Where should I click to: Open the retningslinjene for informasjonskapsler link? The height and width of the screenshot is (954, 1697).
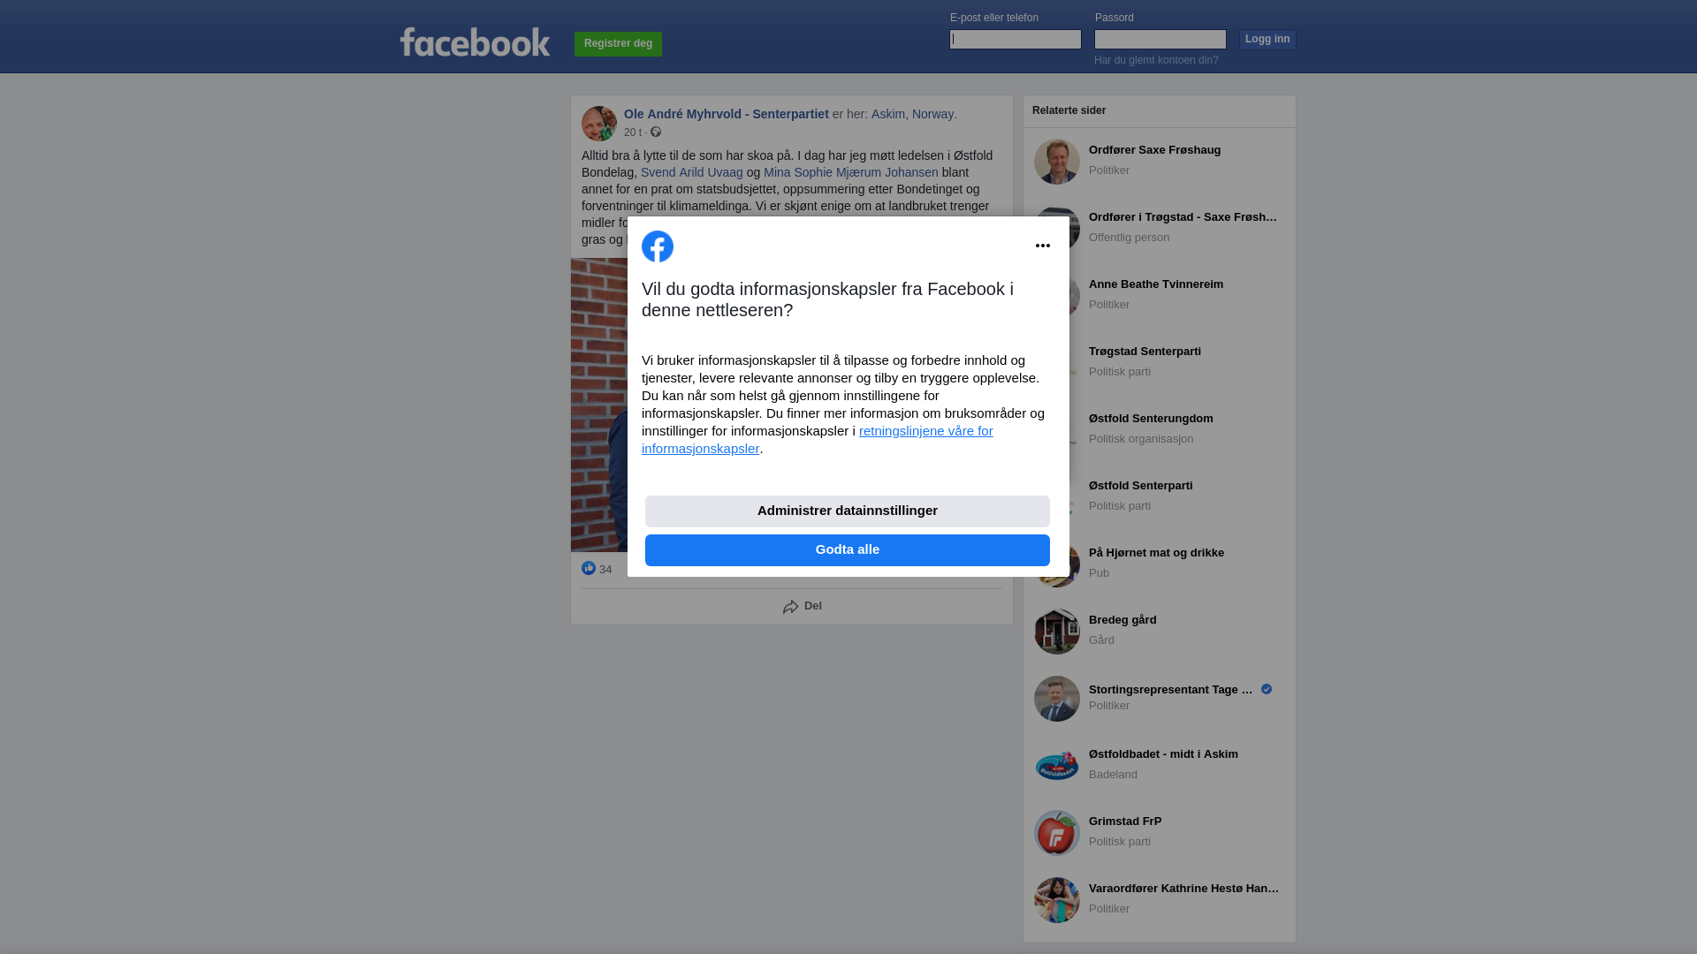click(818, 440)
